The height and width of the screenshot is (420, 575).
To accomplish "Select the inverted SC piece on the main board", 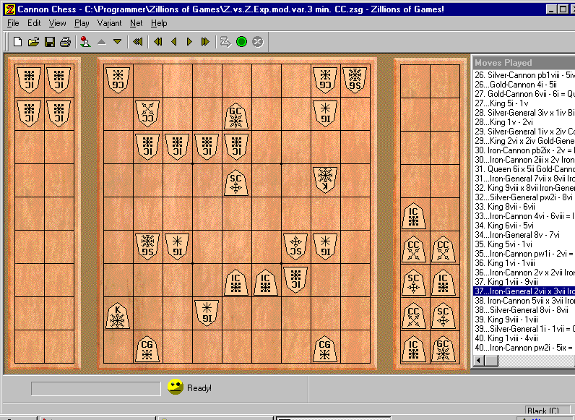I will coord(295,247).
